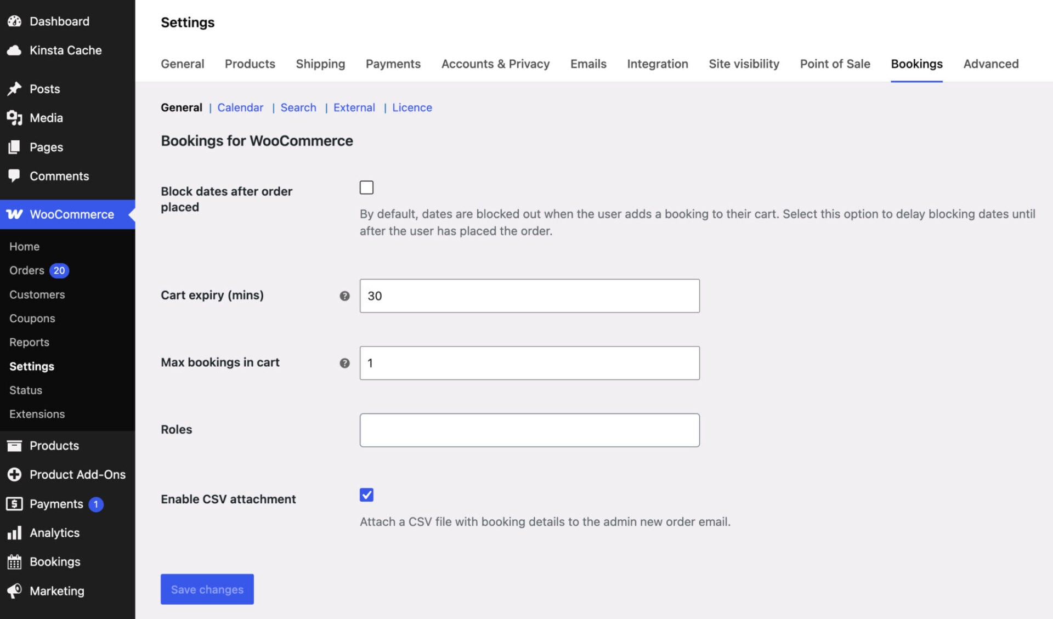Click the Marketing megaphone icon

click(x=14, y=591)
